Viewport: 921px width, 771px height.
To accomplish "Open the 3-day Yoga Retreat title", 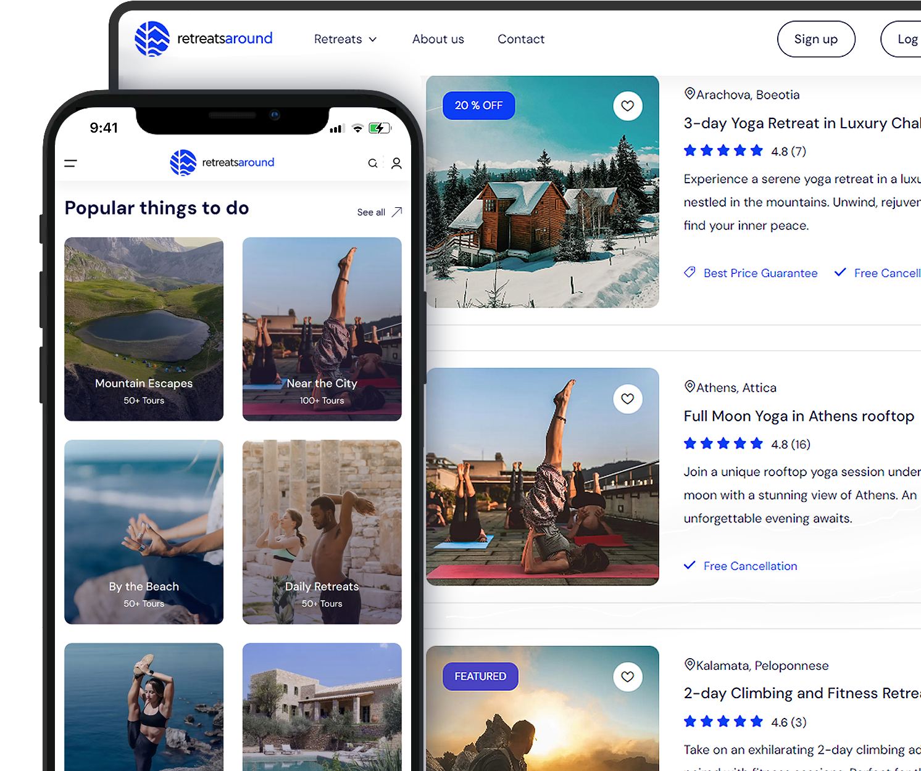I will 802,123.
